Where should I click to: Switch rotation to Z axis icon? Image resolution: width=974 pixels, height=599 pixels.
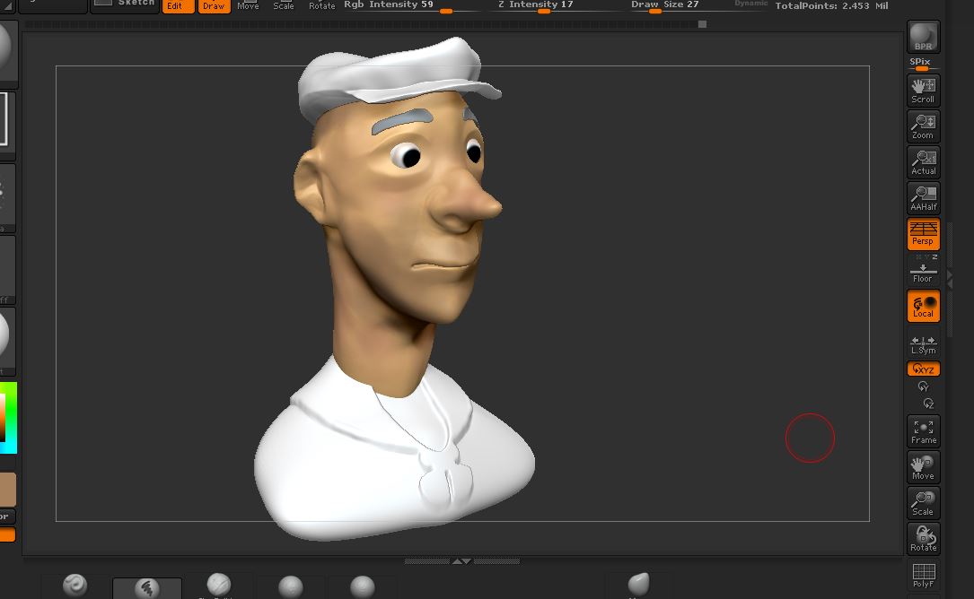coord(928,404)
